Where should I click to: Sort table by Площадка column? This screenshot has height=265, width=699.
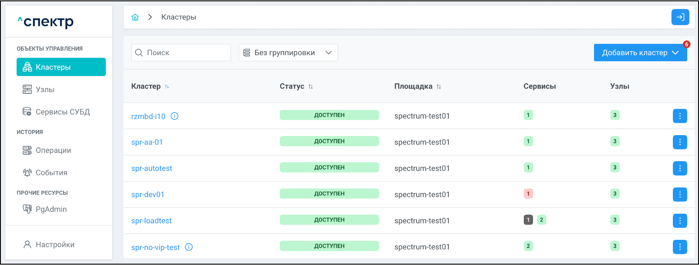(x=439, y=86)
